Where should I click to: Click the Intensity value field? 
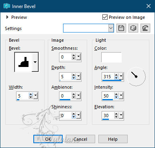[x=108, y=96]
